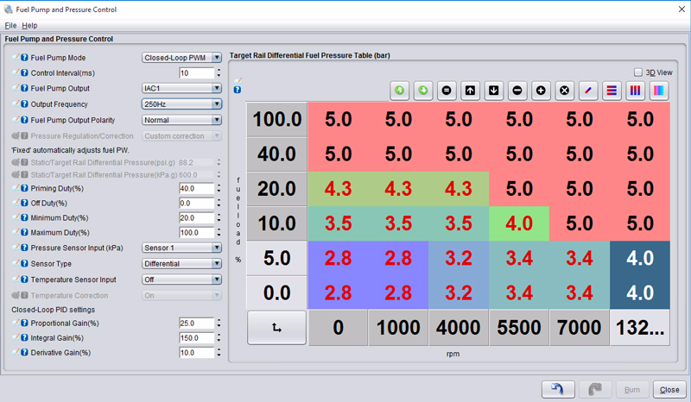This screenshot has height=402, width=691.
Task: Enable the 3D View checkbox
Action: click(638, 72)
